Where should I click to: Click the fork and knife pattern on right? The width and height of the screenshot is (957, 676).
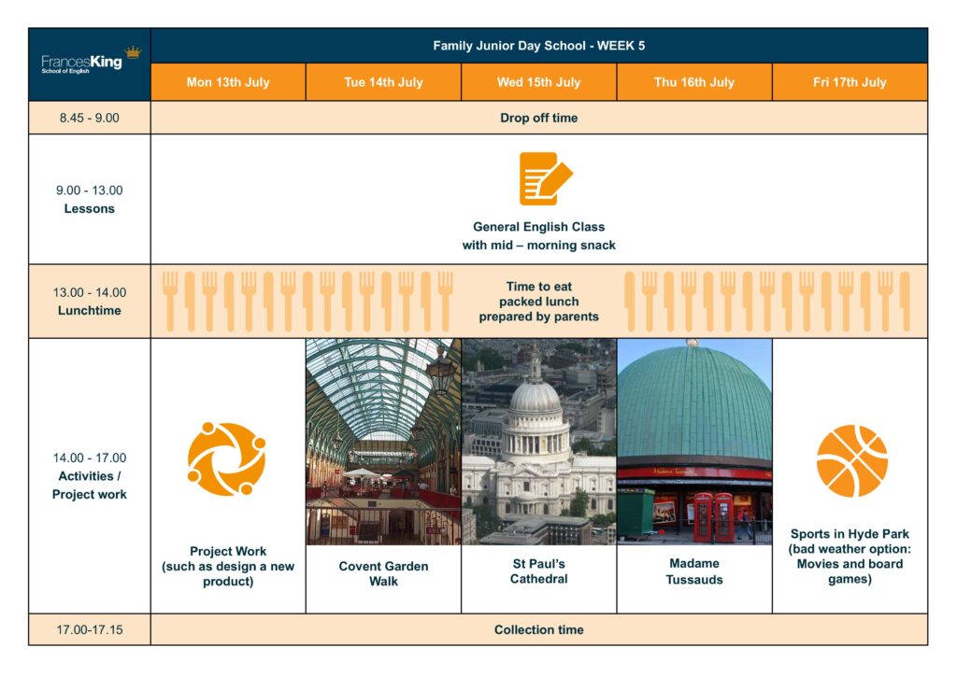767,302
